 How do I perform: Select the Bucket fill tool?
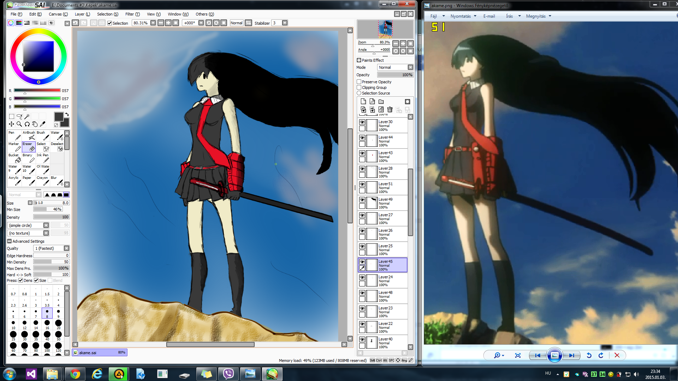[14, 158]
